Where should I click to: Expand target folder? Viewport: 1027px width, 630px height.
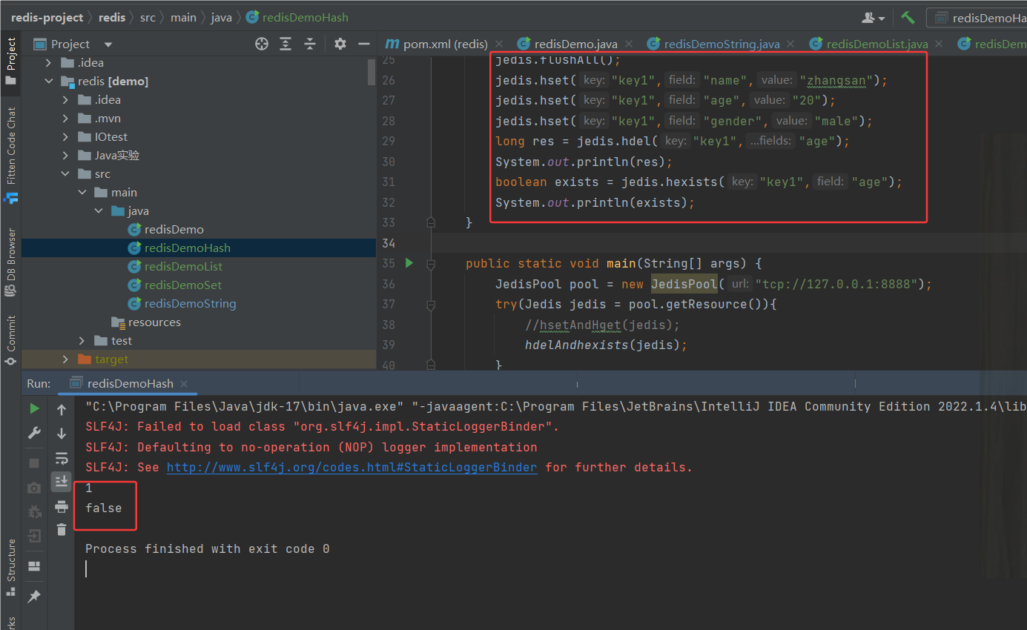[65, 359]
